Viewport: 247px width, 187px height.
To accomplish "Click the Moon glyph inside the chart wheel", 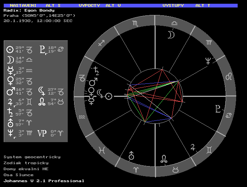I will point(171,35).
